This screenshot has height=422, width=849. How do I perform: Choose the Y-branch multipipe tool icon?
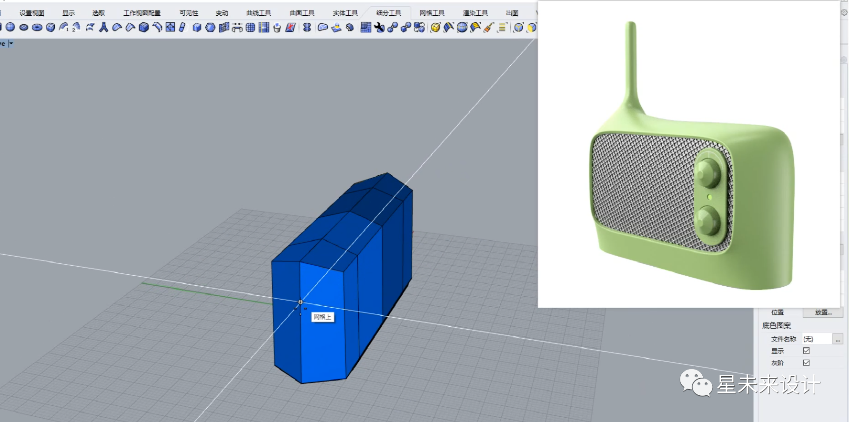click(103, 27)
